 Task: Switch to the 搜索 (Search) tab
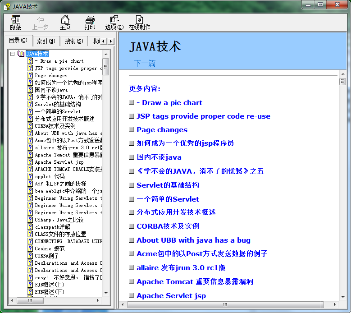(x=73, y=41)
